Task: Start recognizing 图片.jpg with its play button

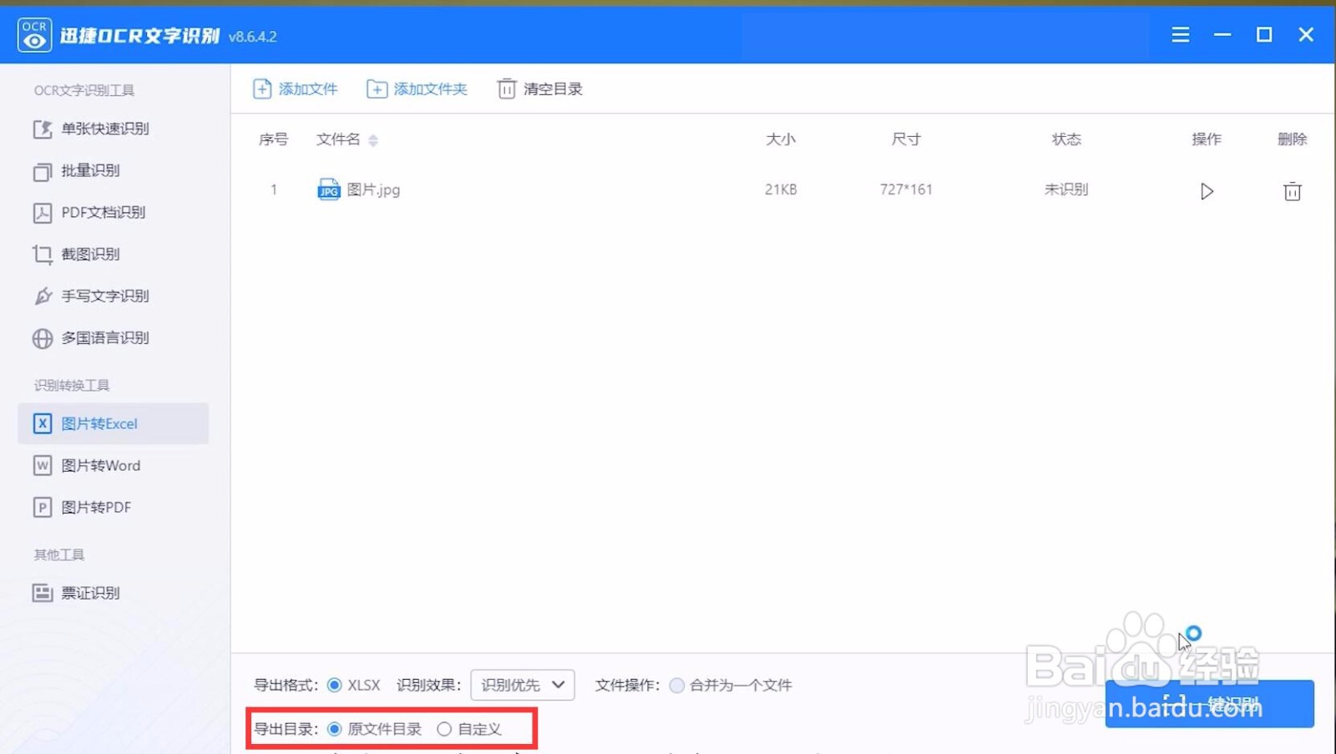Action: [x=1206, y=190]
